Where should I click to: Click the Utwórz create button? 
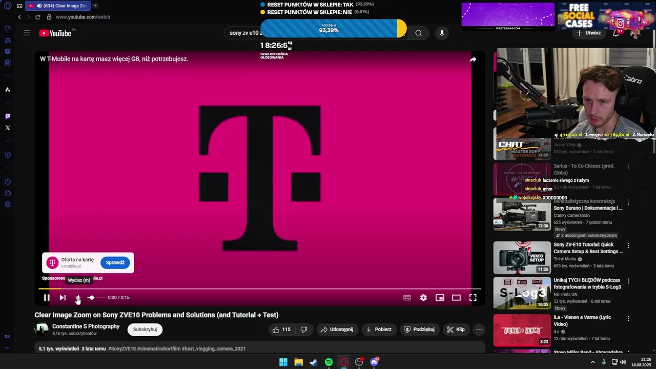tap(588, 33)
